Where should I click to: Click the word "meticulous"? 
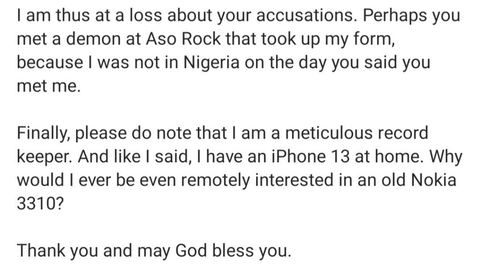point(328,133)
